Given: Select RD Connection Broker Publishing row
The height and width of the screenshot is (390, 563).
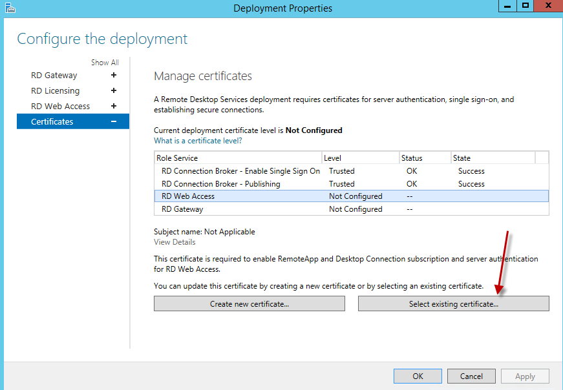Looking at the screenshot, I should [x=221, y=184].
